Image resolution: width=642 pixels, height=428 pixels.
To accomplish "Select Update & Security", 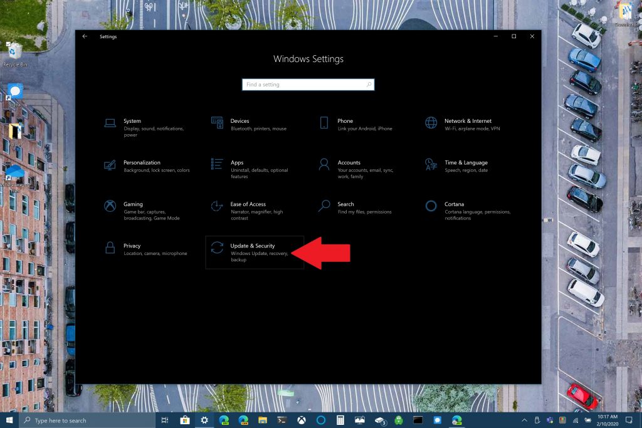I will 253,246.
